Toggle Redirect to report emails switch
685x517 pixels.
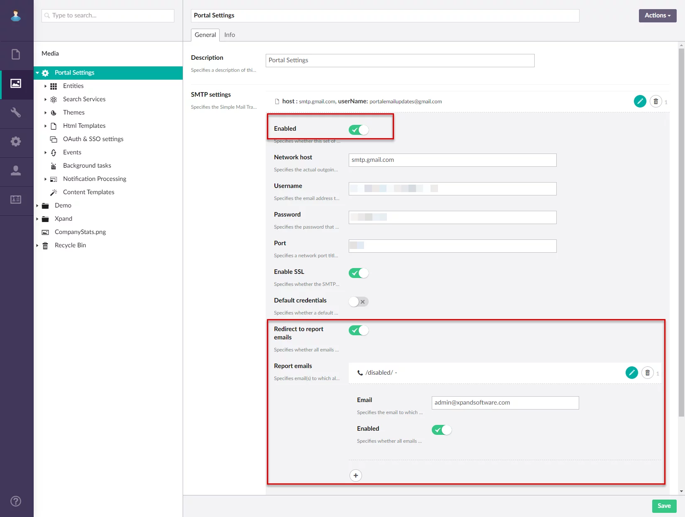(x=359, y=330)
